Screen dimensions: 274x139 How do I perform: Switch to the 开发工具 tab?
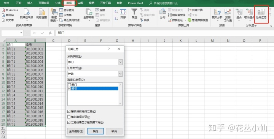tap(105, 3)
